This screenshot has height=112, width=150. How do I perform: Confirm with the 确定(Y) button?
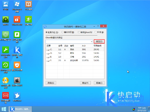tap(85, 83)
